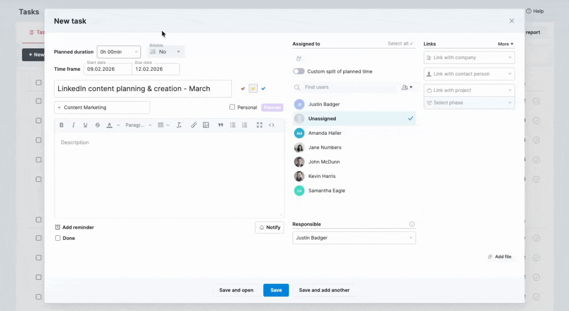Select Jane Numbers from user list
569x311 pixels.
[354, 147]
